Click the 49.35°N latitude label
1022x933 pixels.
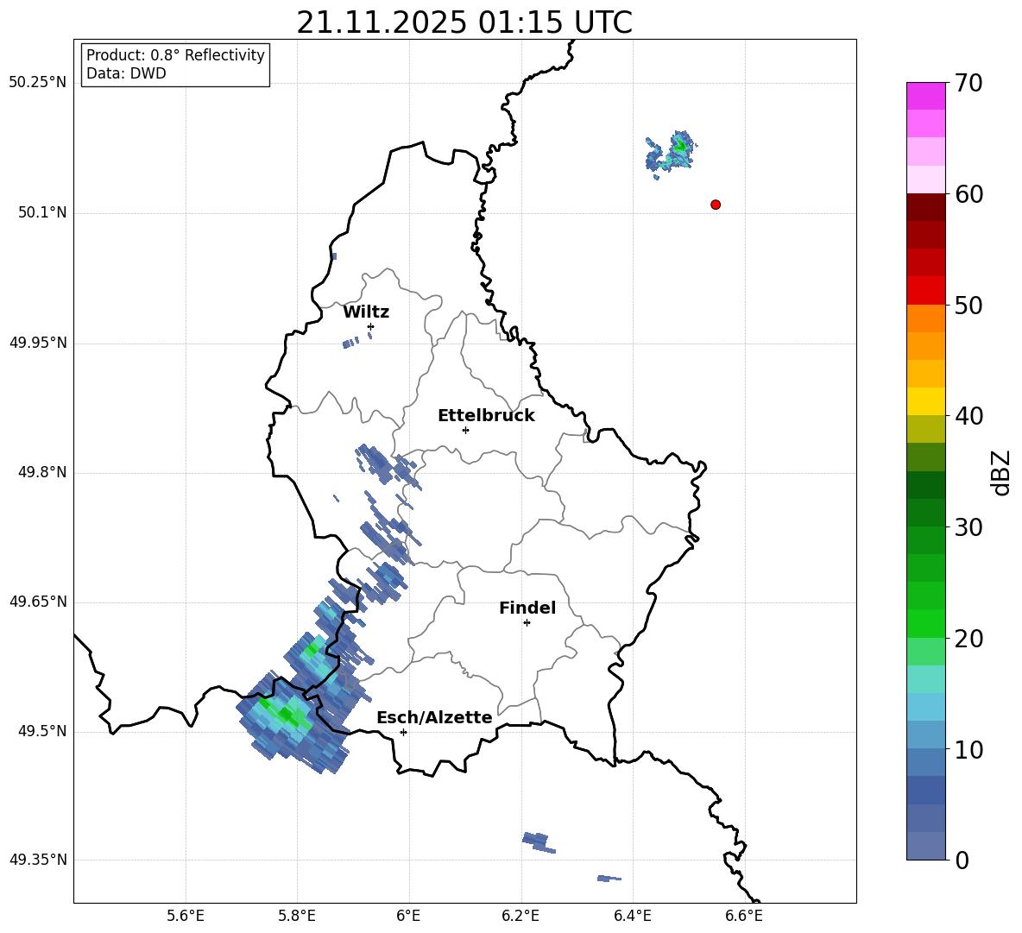click(x=38, y=860)
